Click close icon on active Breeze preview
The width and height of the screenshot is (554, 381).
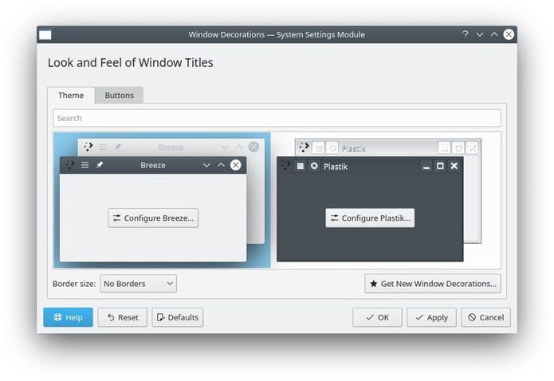click(x=236, y=165)
